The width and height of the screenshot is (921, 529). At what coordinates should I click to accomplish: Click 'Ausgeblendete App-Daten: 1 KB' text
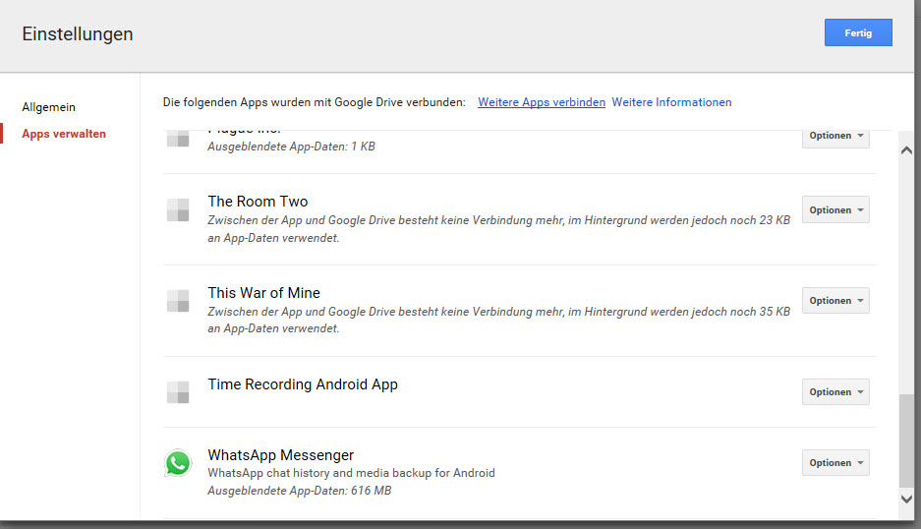tap(291, 147)
